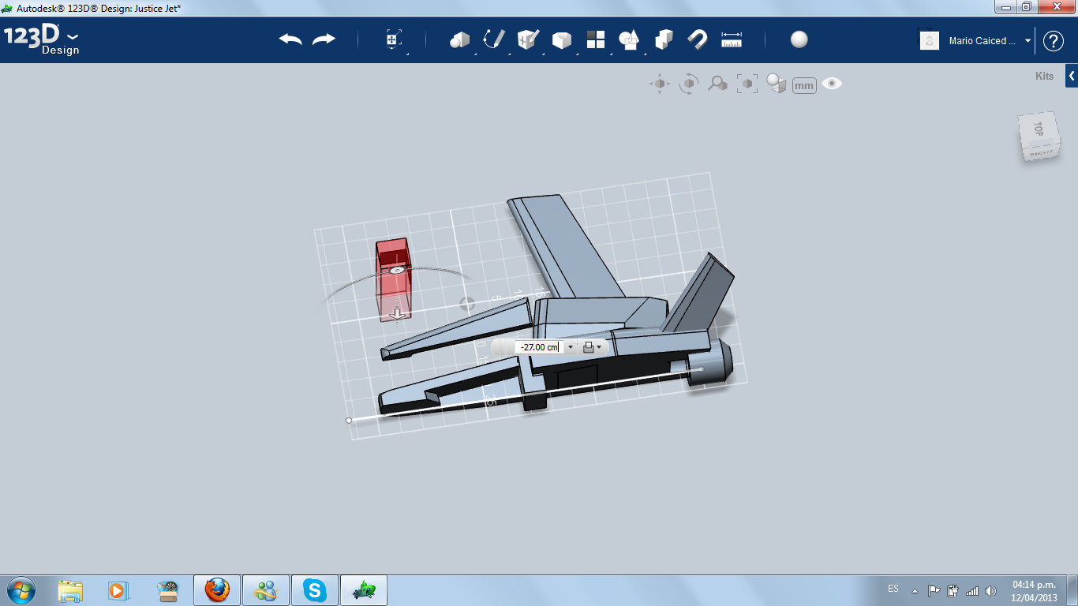
Task: Click the user avatar picture
Action: (930, 40)
